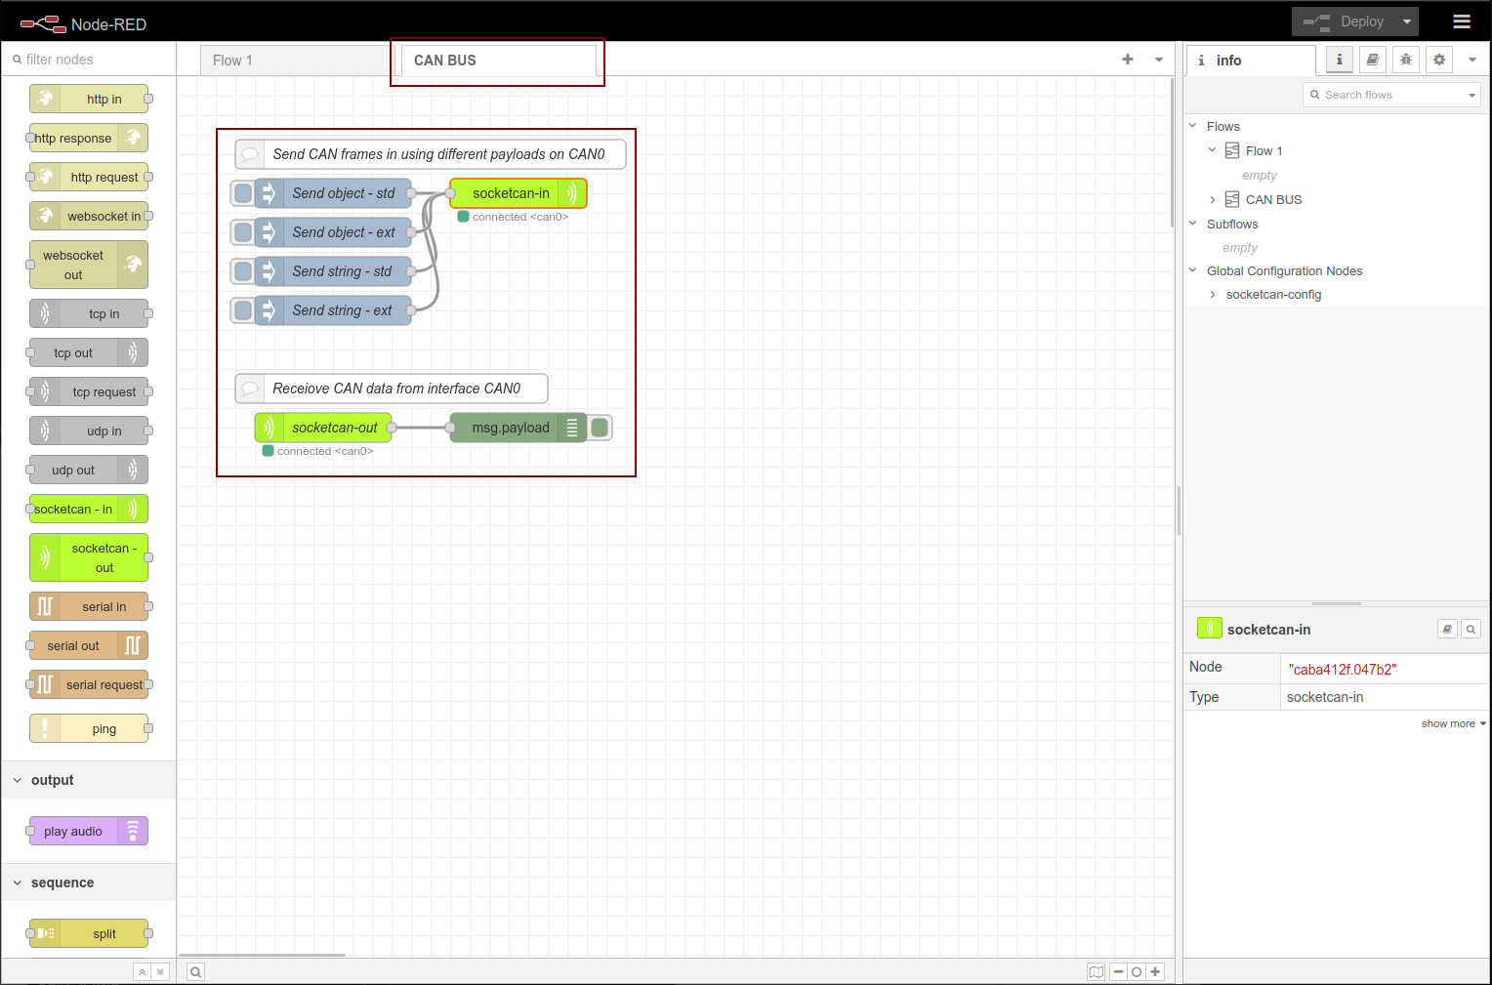Screen dimensions: 1492x985
Task: Select the udp out palette node
Action: pyautogui.click(x=89, y=470)
